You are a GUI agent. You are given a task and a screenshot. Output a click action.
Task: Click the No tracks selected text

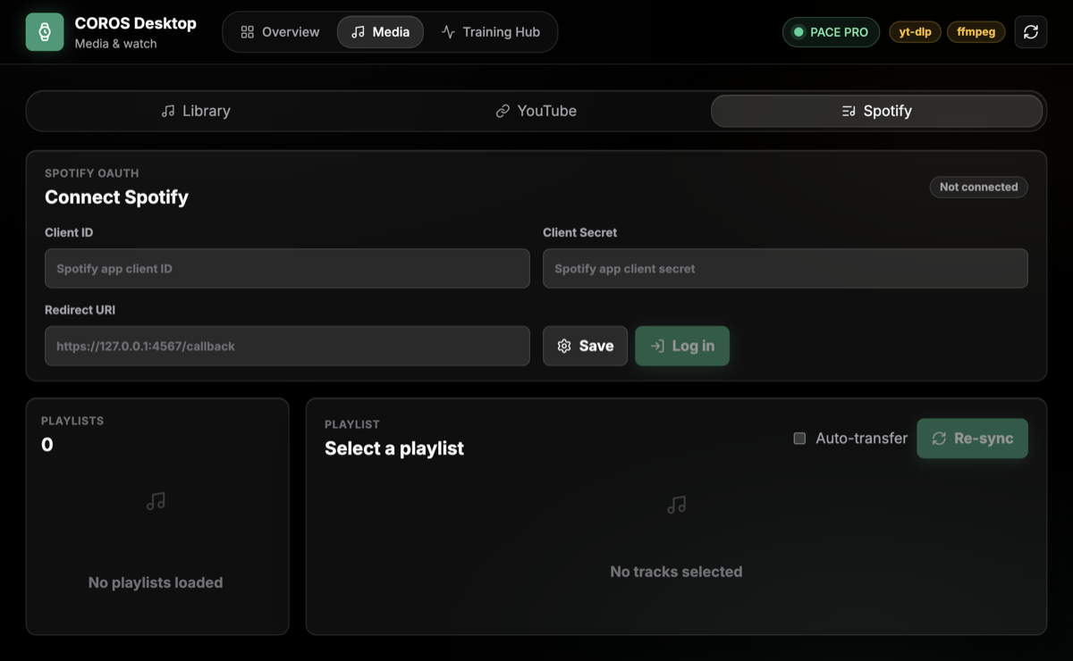[676, 572]
